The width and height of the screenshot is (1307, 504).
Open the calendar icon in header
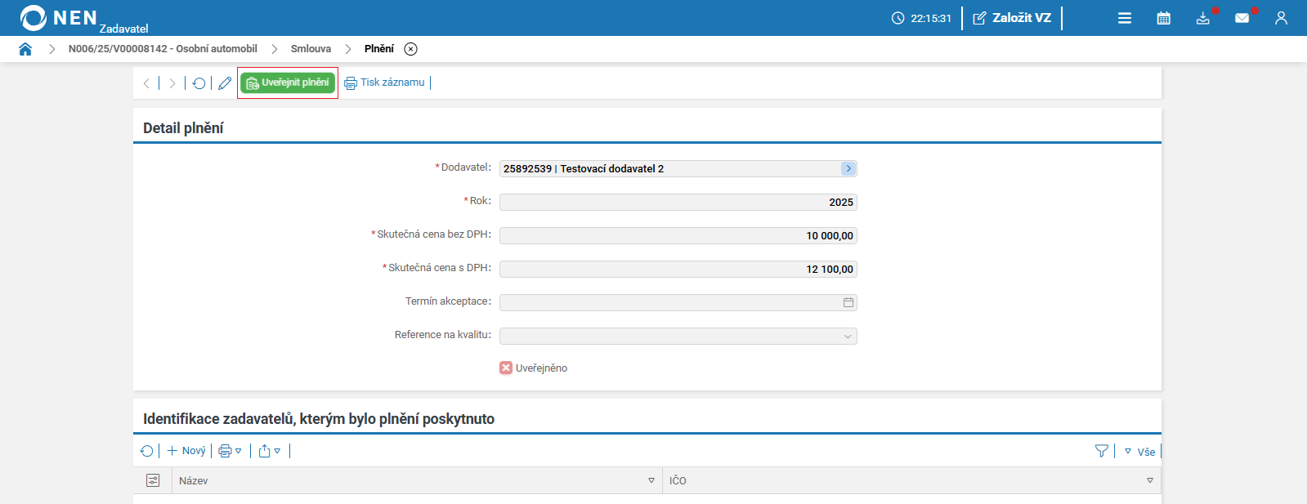(1164, 18)
